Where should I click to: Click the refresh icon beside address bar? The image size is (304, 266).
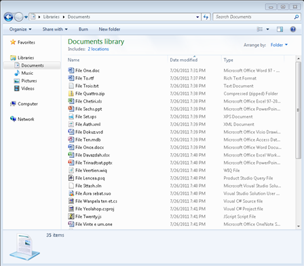coord(206,17)
